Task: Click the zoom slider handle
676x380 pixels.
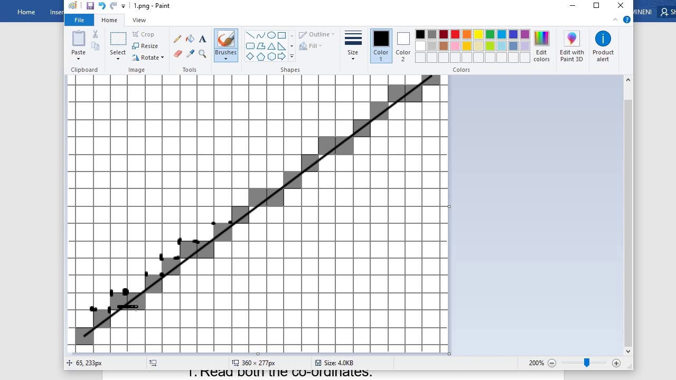Action: pos(587,363)
